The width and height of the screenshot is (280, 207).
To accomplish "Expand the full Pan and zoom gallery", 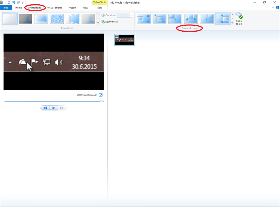I will point(232,23).
